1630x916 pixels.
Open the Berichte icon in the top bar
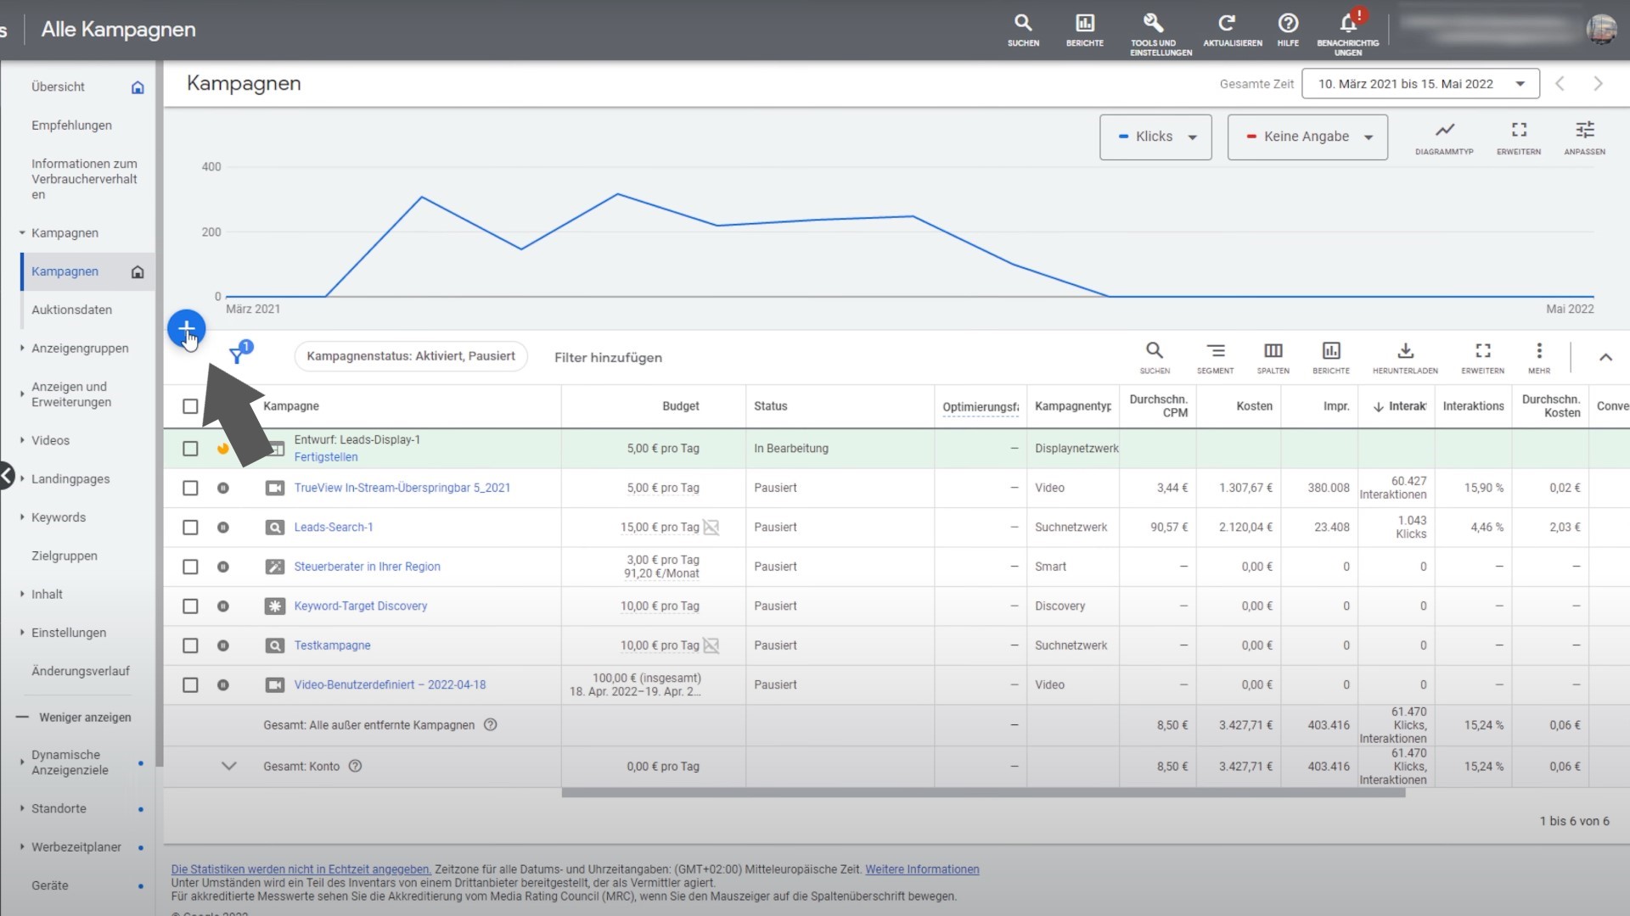click(1085, 30)
